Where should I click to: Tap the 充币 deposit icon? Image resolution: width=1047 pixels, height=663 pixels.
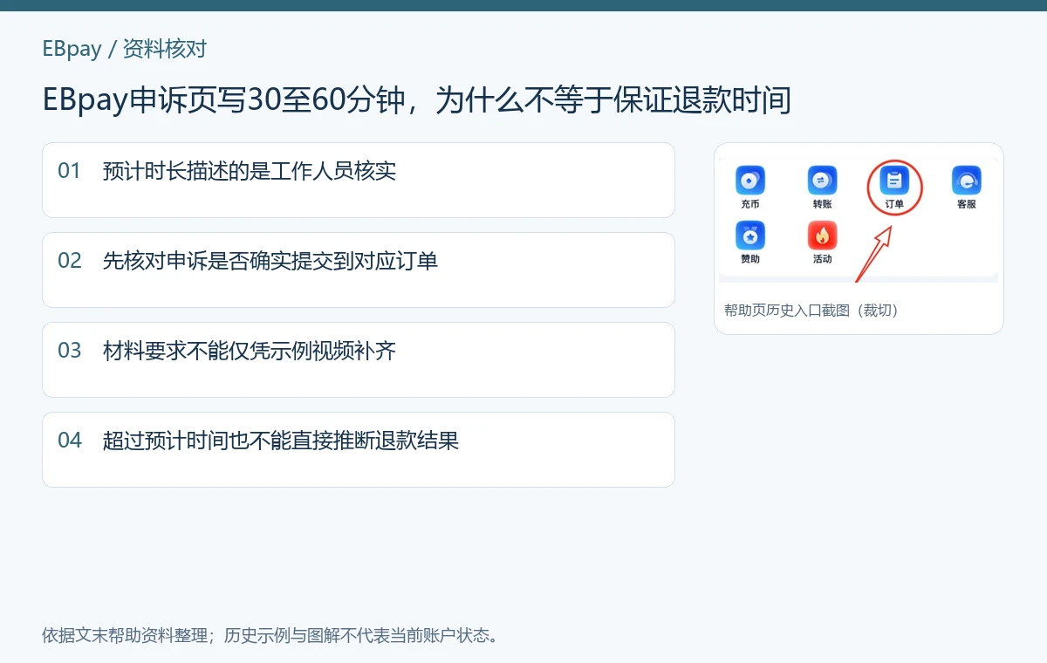750,181
